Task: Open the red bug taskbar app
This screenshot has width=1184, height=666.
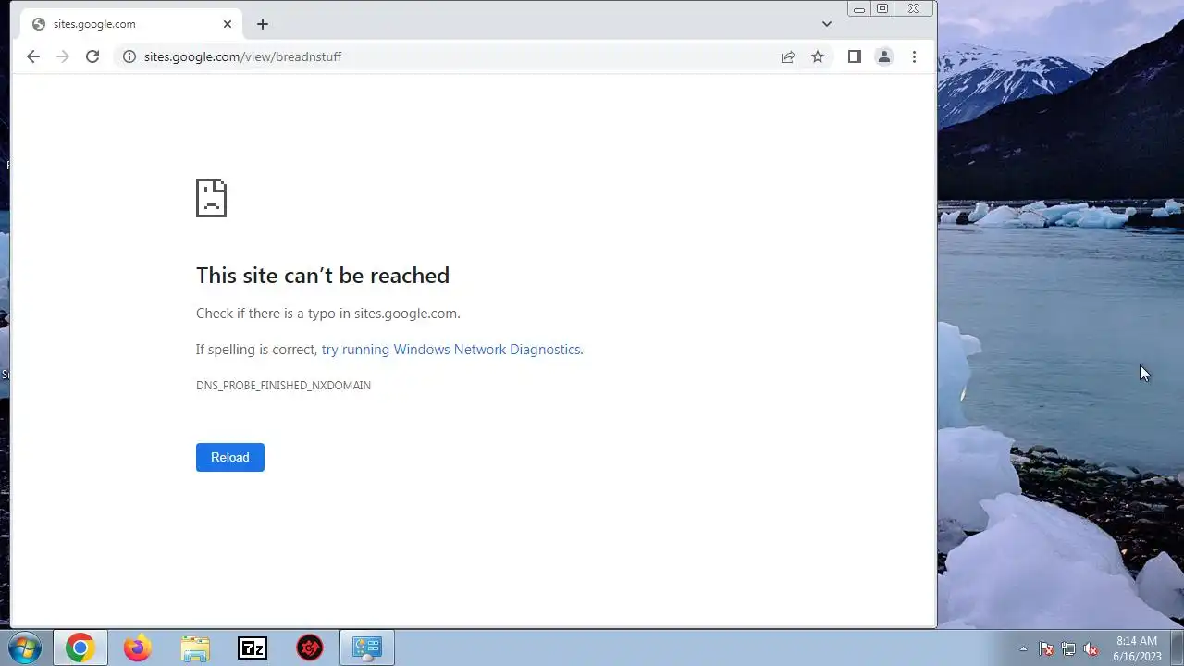Action: (310, 648)
